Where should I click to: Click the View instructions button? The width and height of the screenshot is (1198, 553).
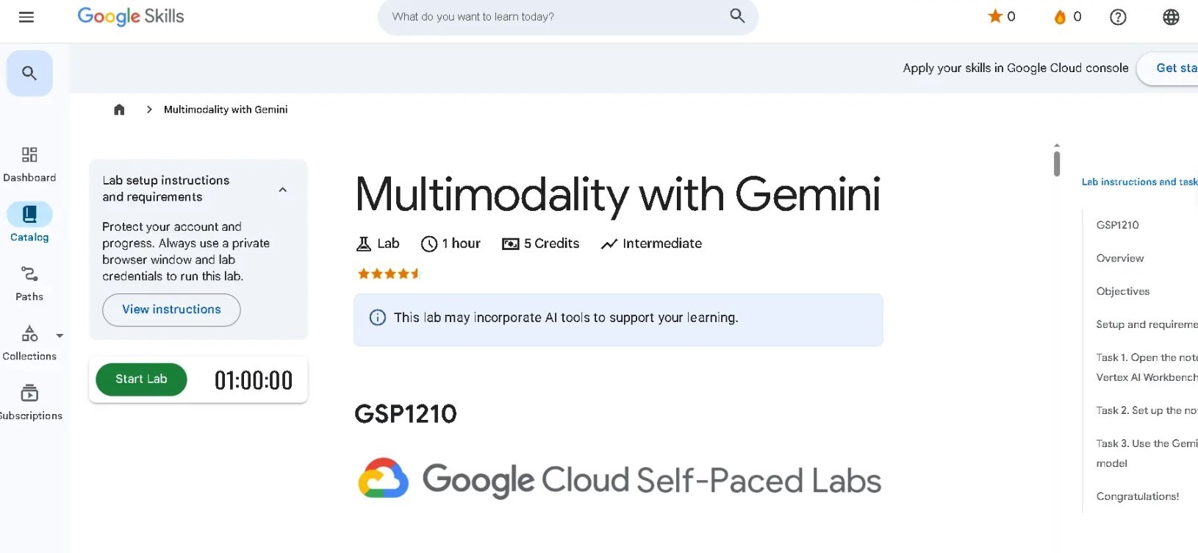point(171,310)
